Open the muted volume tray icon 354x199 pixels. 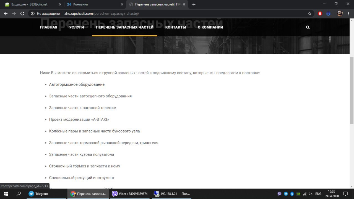[311, 194]
